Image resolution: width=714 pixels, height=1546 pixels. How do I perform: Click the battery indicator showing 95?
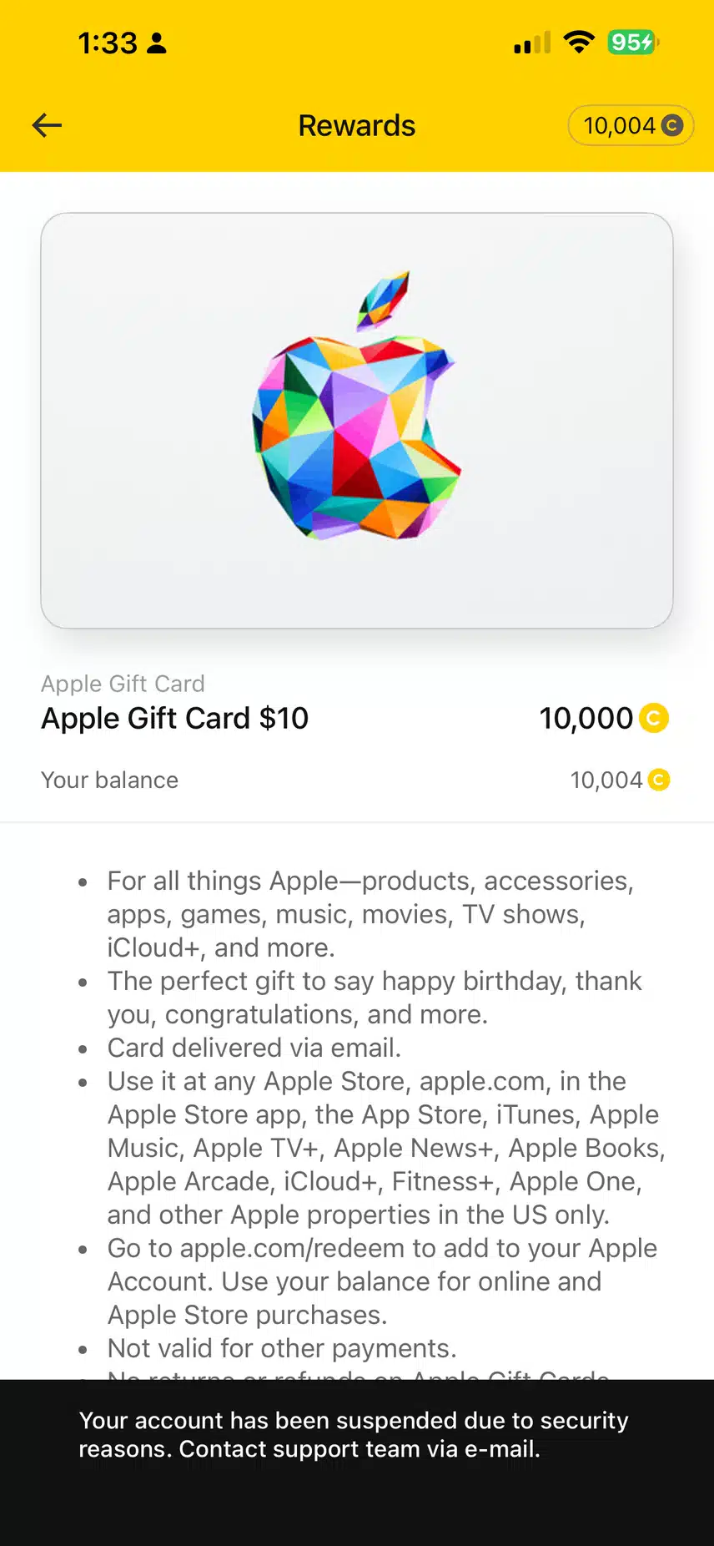[632, 42]
